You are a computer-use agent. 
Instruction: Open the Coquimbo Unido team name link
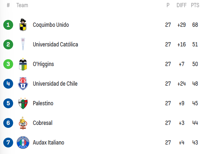tap(51, 25)
